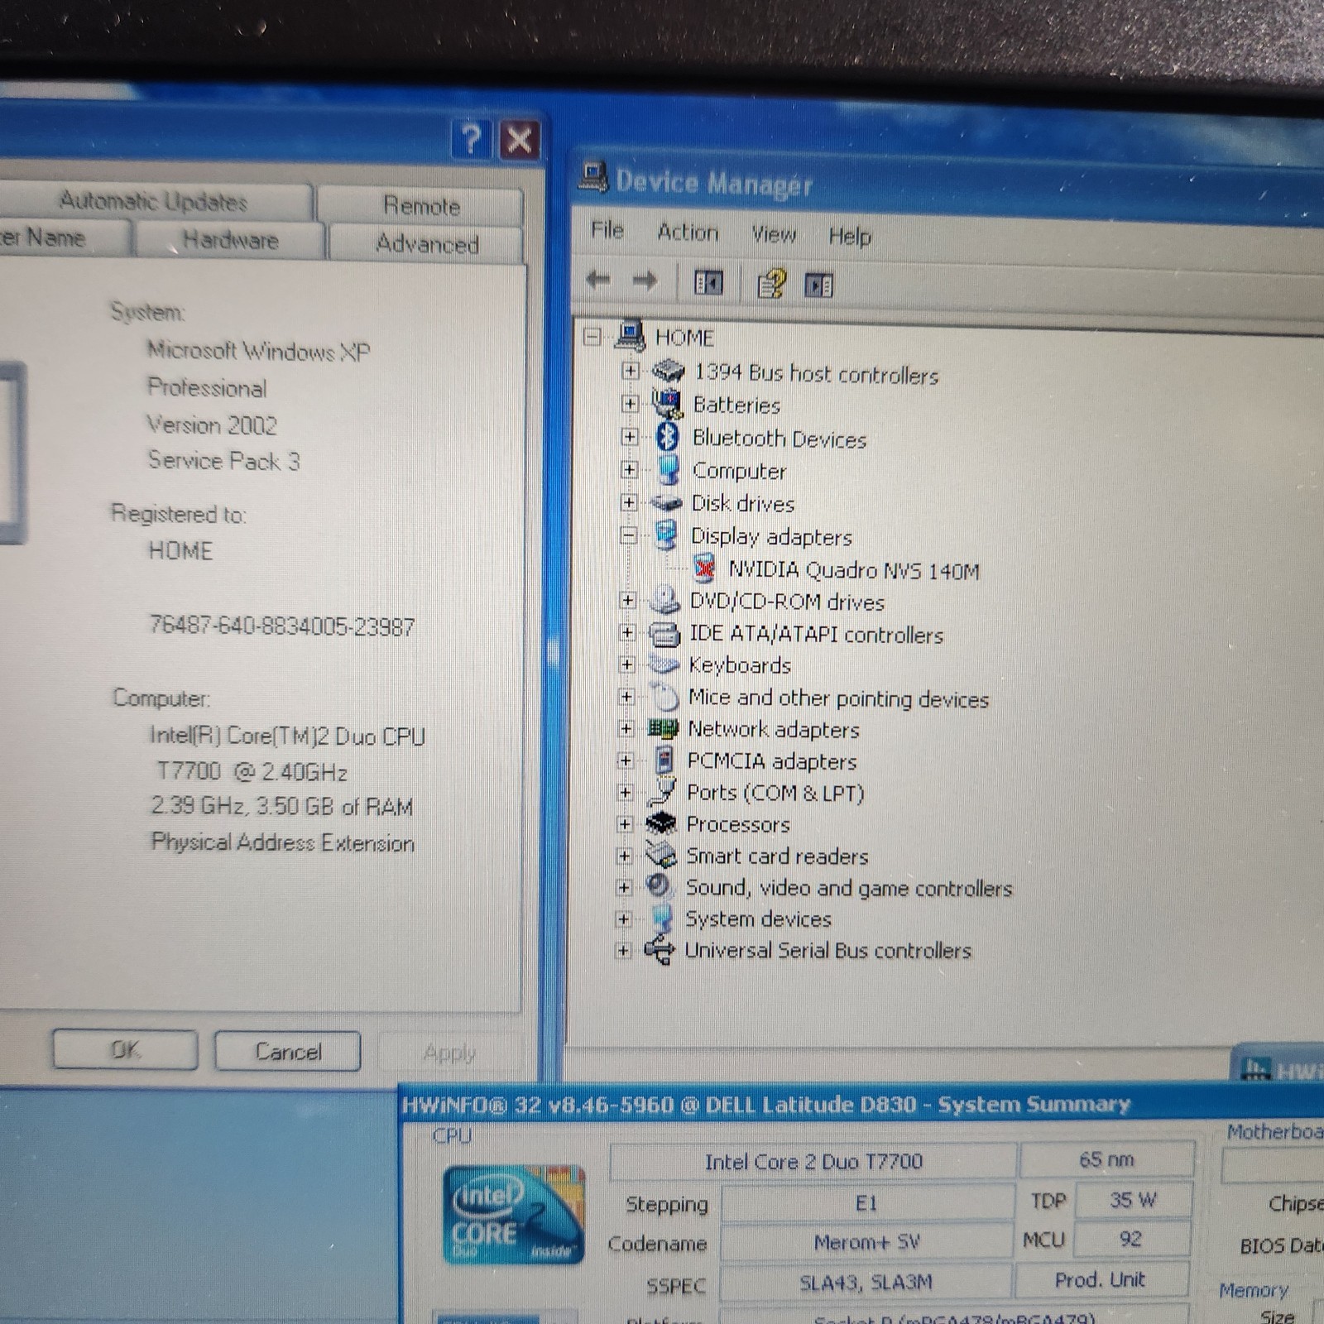Select the IDE ATA/ATAPI controllers icon
The width and height of the screenshot is (1324, 1324).
[x=664, y=633]
